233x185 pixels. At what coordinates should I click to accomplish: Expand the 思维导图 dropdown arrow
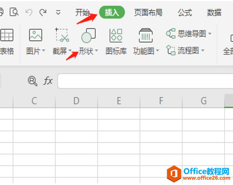point(210,34)
